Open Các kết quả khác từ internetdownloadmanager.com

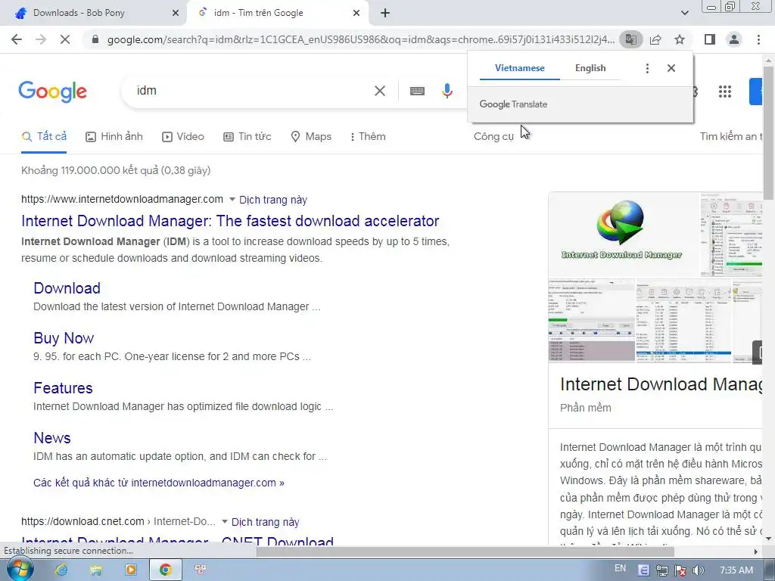point(159,483)
